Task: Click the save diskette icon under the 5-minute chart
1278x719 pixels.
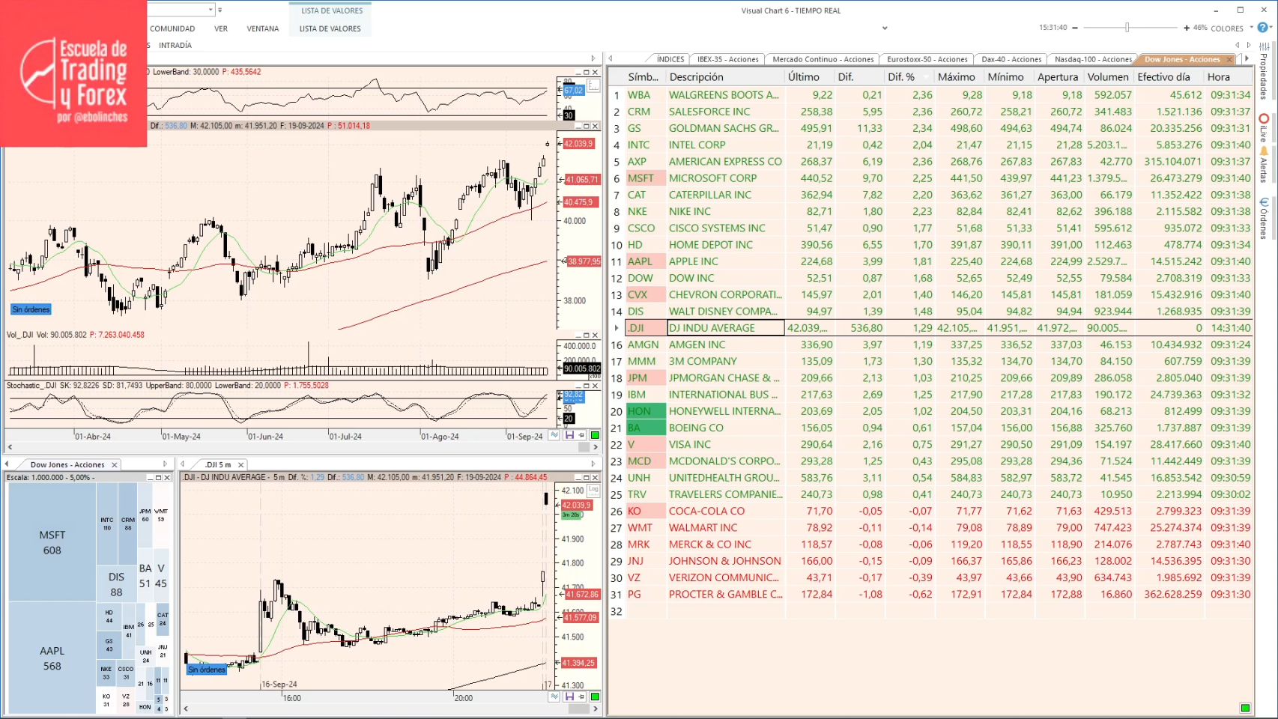Action: coord(569,697)
